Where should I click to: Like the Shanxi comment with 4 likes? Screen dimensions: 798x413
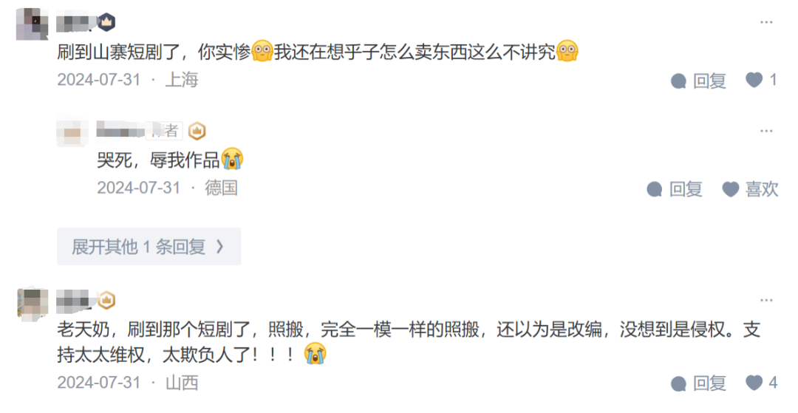point(761,383)
